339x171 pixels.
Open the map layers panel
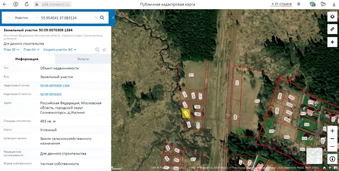pyautogui.click(x=332, y=17)
